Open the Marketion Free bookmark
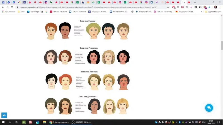 click(x=119, y=12)
